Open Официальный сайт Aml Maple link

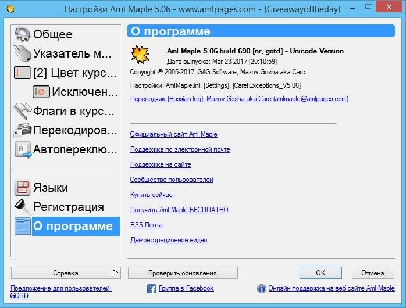point(173,134)
